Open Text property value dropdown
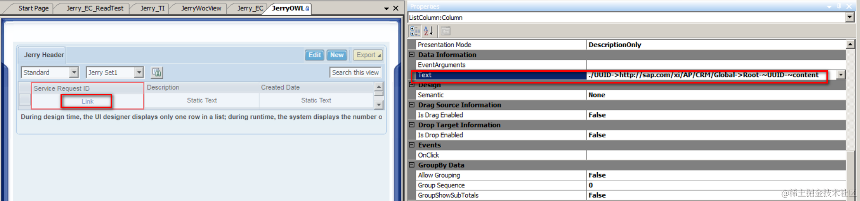The width and height of the screenshot is (860, 201). click(841, 75)
